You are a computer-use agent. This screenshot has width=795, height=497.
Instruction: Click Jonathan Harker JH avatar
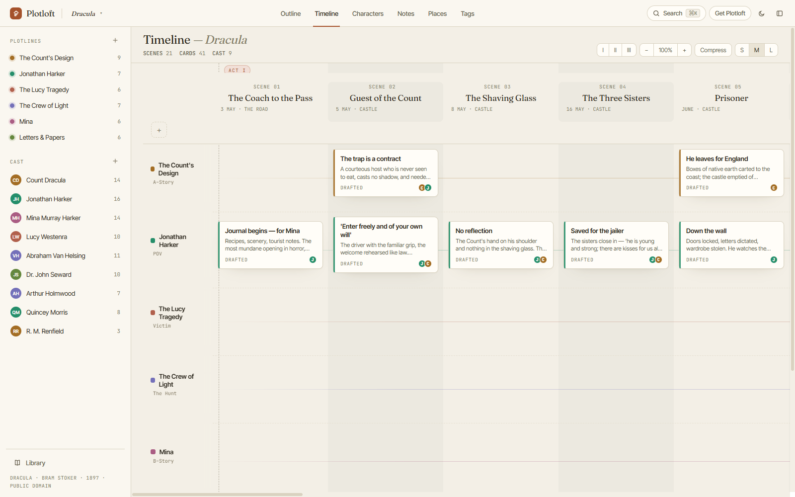tap(16, 199)
